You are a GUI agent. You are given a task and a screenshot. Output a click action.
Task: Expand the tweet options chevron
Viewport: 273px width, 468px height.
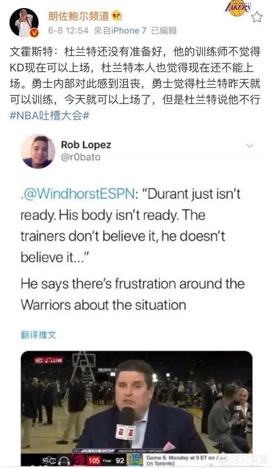pyautogui.click(x=249, y=146)
